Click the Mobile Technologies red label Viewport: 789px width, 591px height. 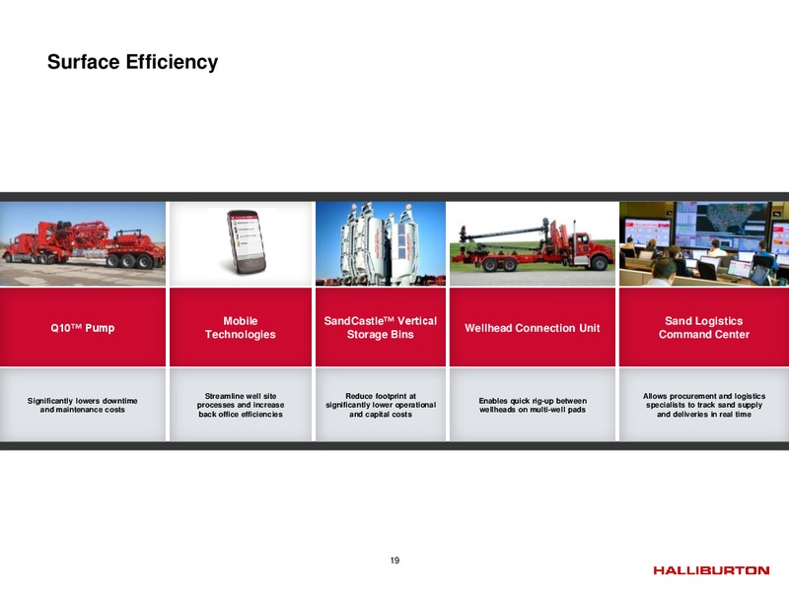tap(241, 328)
